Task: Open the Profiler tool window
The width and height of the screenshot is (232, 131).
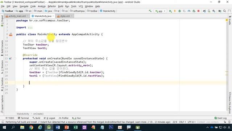Action: click(x=64, y=118)
